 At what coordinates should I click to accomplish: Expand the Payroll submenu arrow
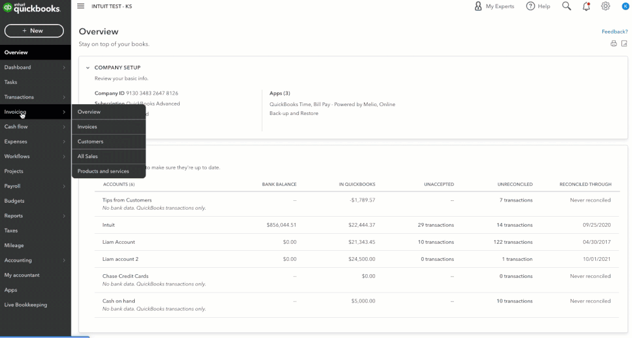[64, 186]
